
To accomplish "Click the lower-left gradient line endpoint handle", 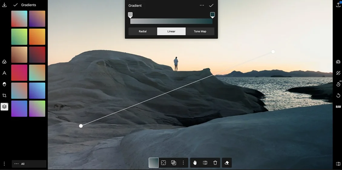I will (x=81, y=126).
